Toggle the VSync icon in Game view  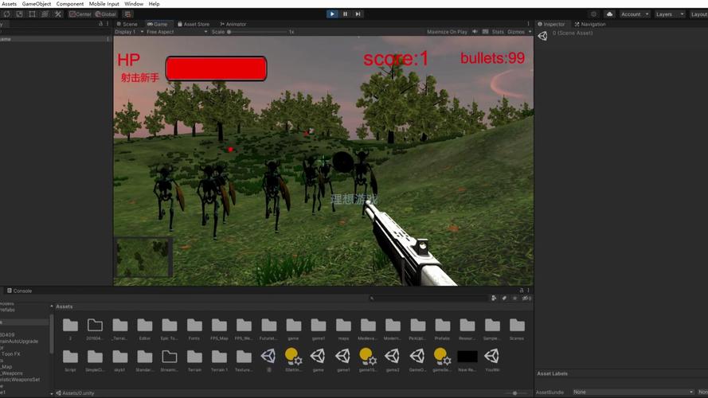(x=485, y=32)
